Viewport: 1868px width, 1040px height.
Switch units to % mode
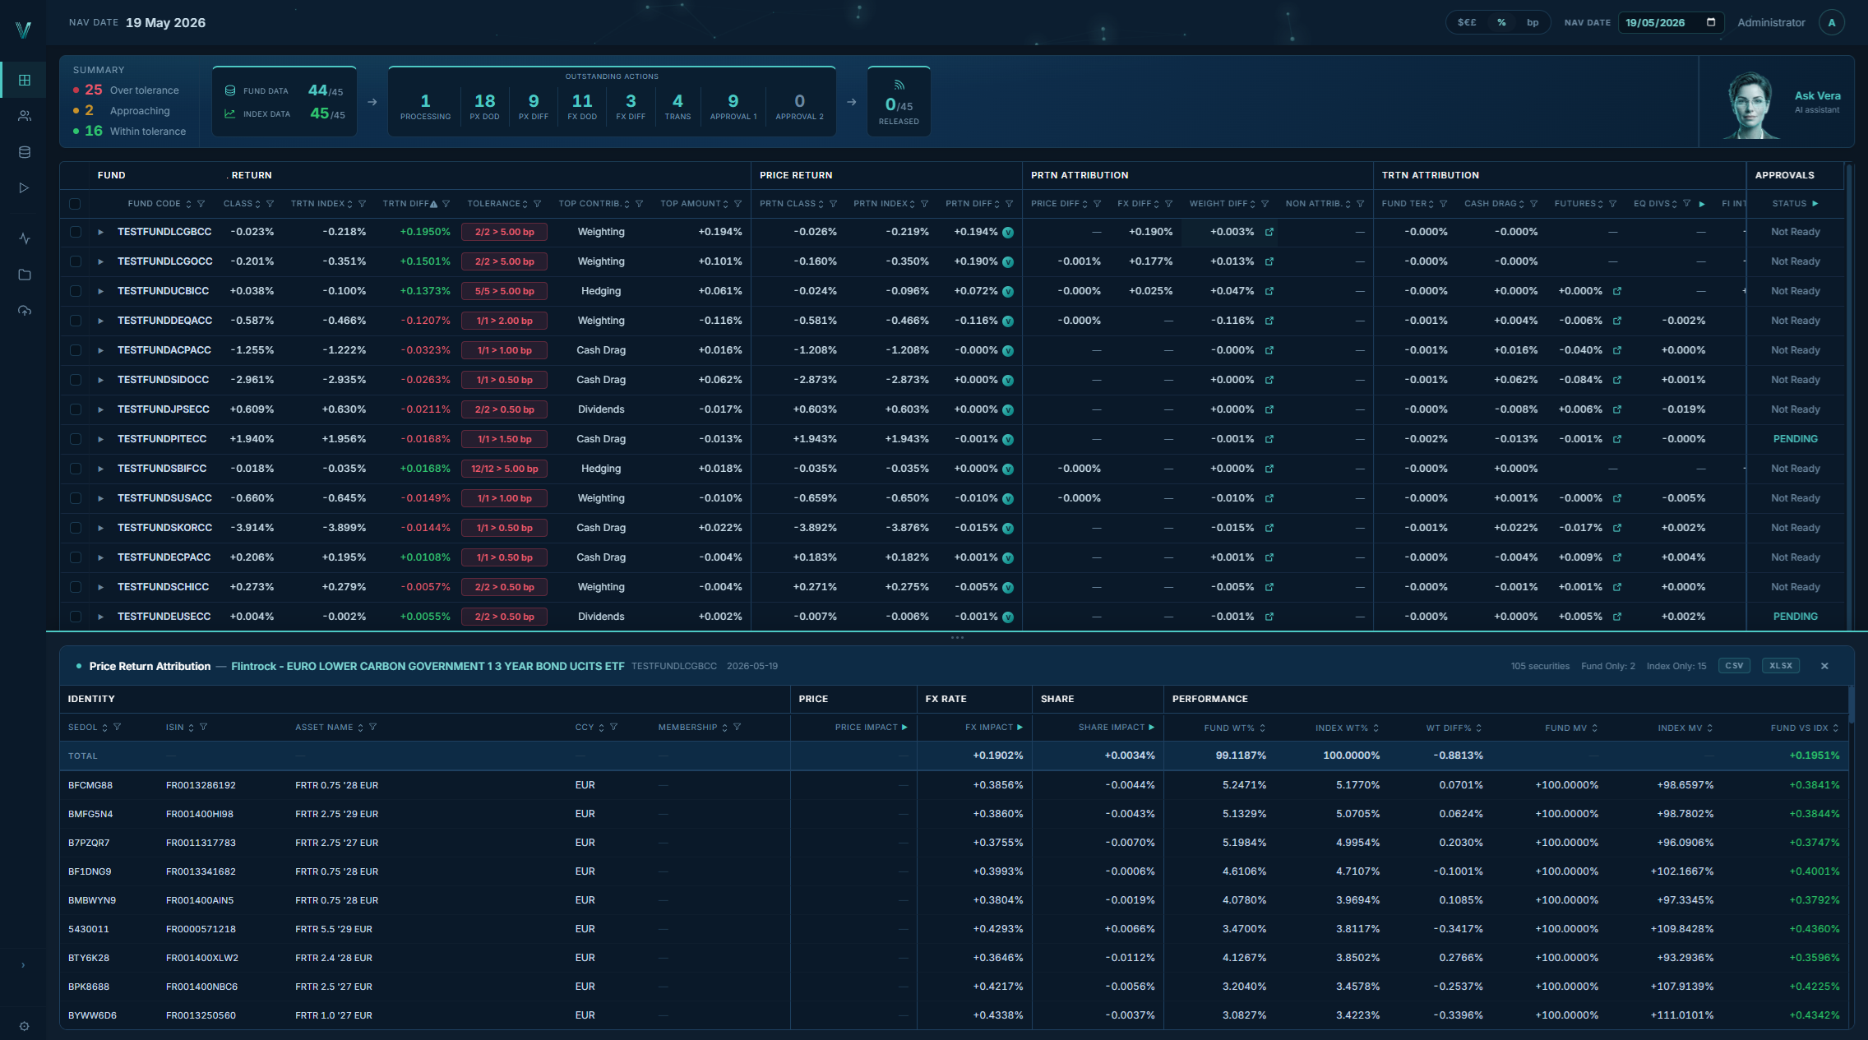(x=1501, y=22)
